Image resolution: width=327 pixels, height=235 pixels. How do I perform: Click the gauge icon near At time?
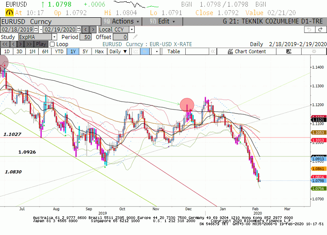point(10,13)
